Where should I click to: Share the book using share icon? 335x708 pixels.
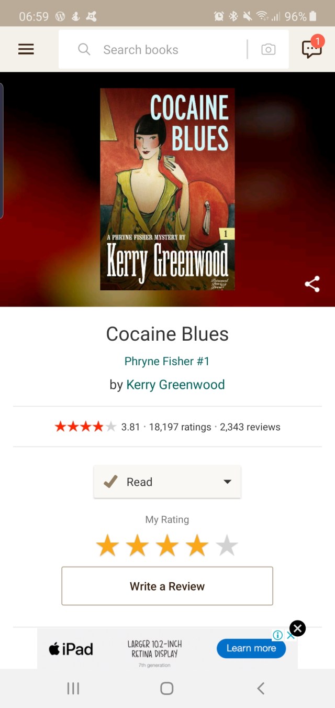point(312,285)
